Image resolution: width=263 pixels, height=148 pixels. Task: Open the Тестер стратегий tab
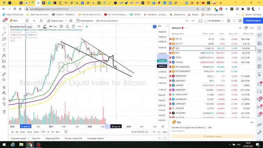73,138
